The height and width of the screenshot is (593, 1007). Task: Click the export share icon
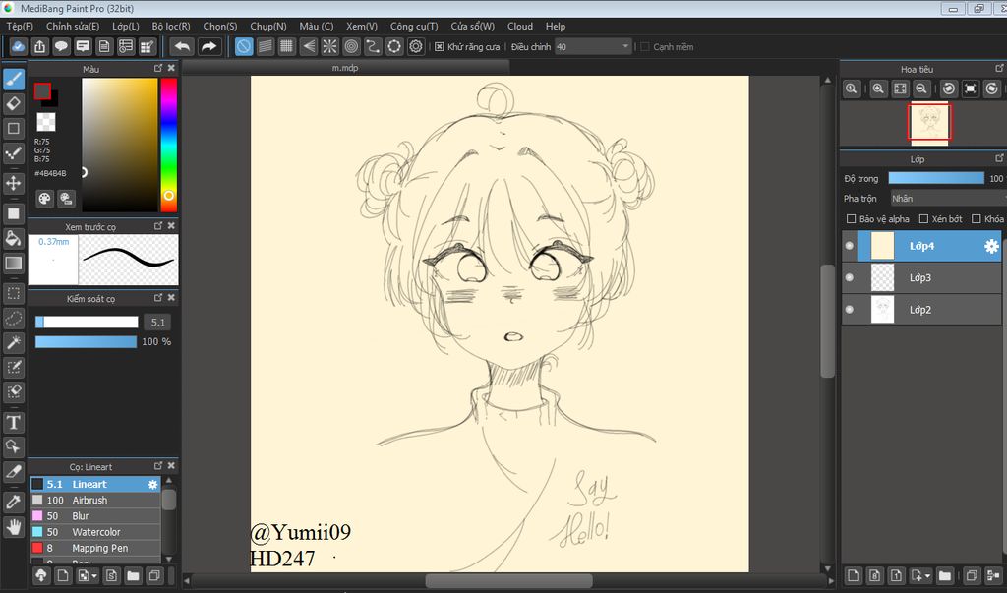(x=39, y=46)
